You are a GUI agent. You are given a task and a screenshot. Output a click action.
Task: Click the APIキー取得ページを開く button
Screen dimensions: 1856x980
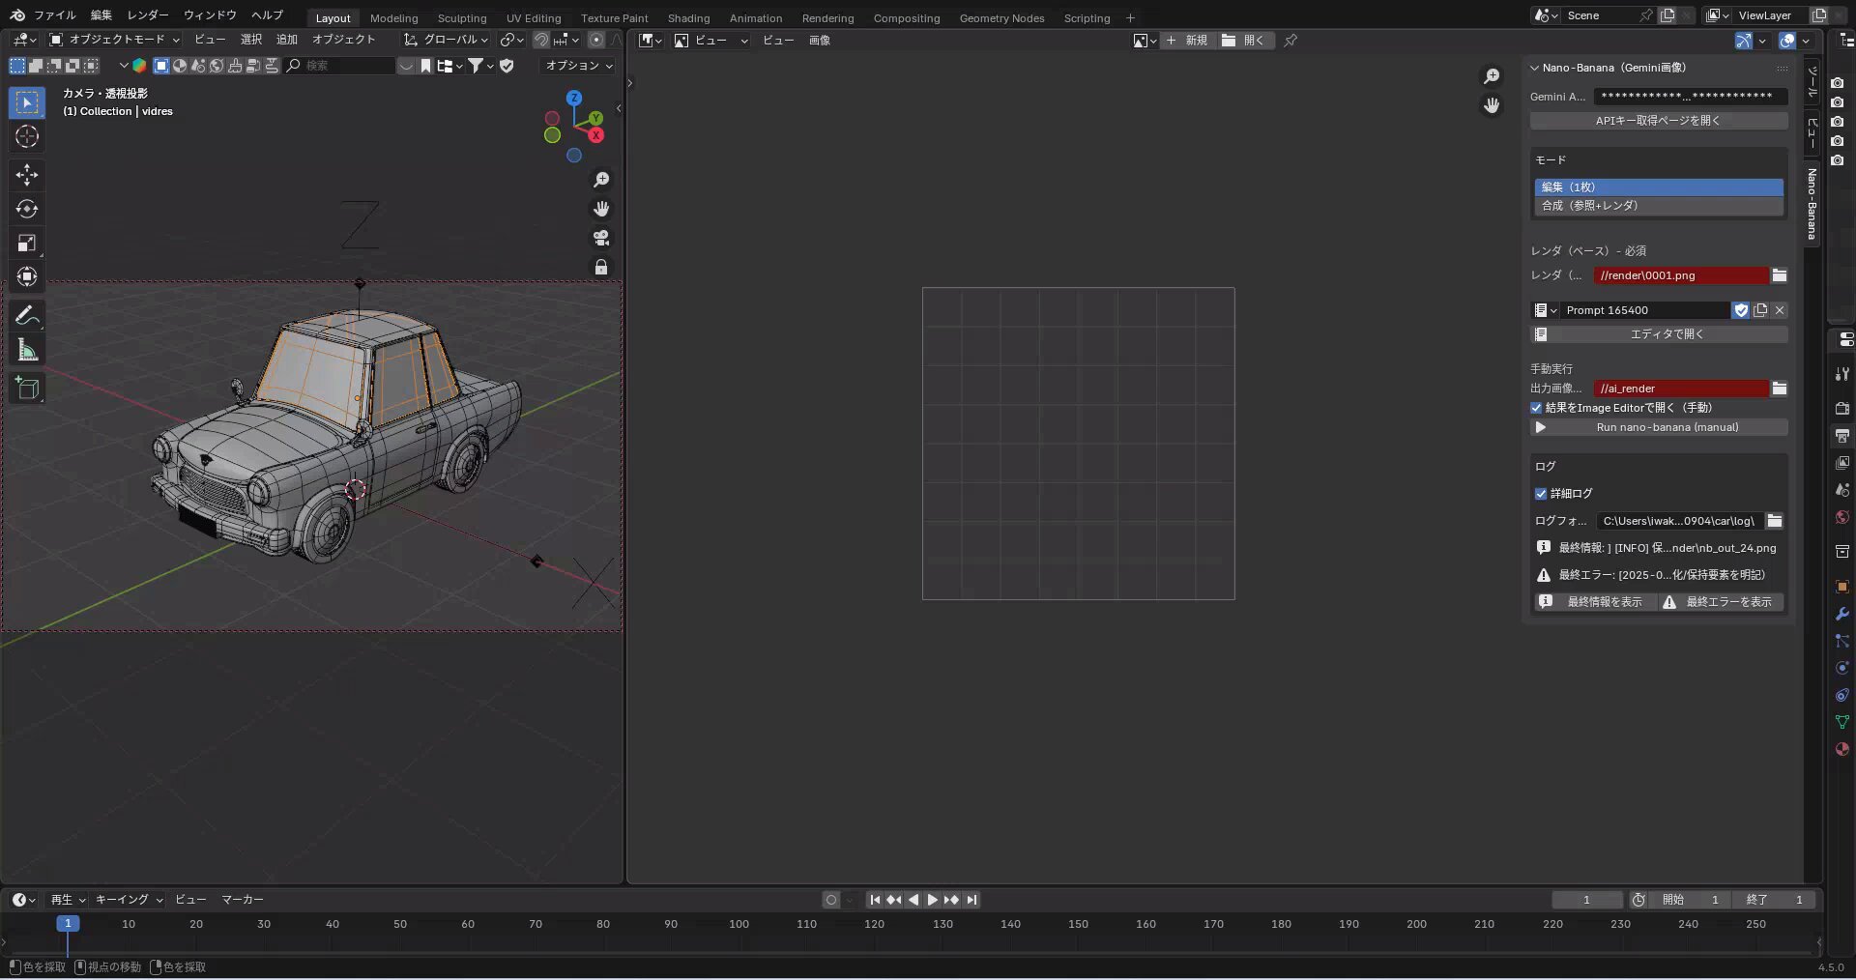click(x=1659, y=121)
